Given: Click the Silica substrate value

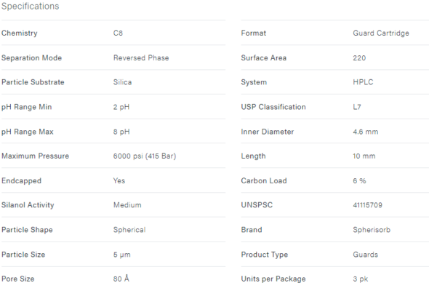Looking at the screenshot, I should 123,82.
